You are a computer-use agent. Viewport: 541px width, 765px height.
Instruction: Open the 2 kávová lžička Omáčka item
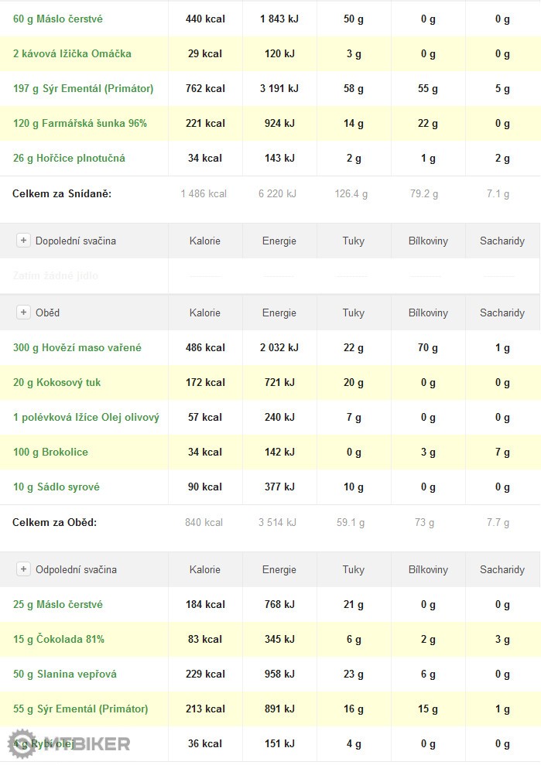click(72, 53)
